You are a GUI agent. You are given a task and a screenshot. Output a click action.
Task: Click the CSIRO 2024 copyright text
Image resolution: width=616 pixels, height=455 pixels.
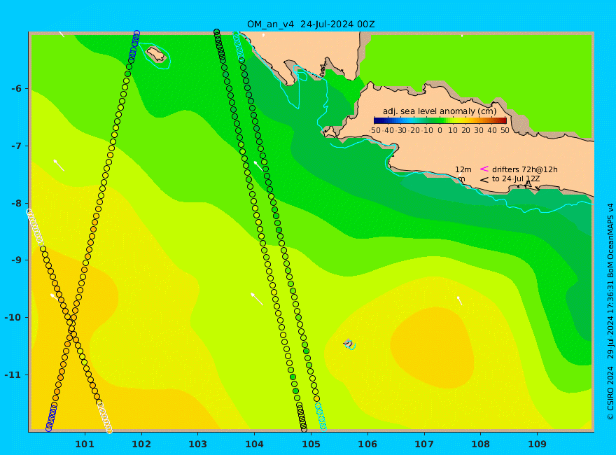click(x=610, y=311)
